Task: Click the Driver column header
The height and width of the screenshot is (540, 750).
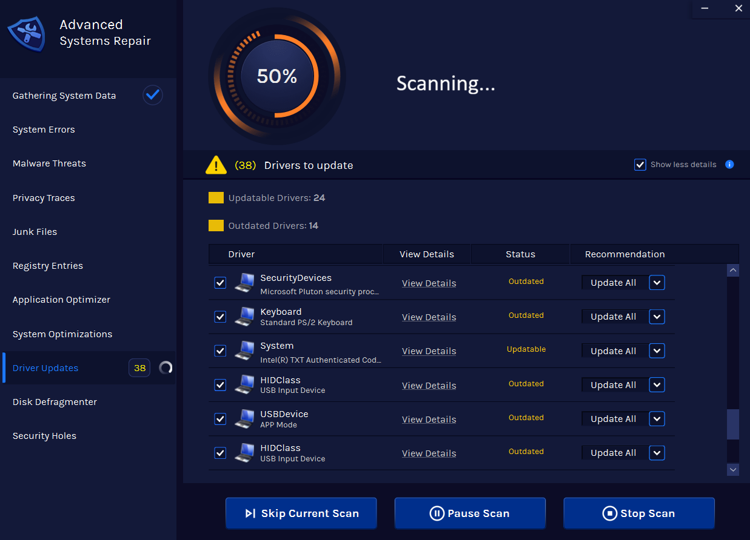Action: point(296,254)
